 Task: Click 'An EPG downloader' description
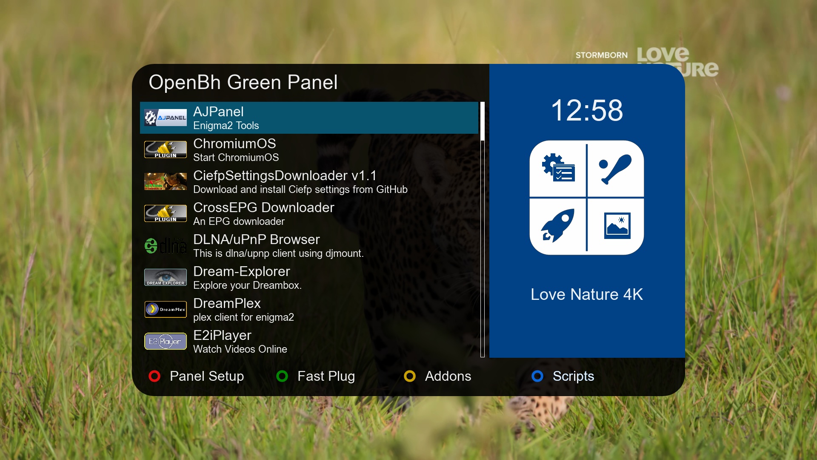(x=239, y=221)
